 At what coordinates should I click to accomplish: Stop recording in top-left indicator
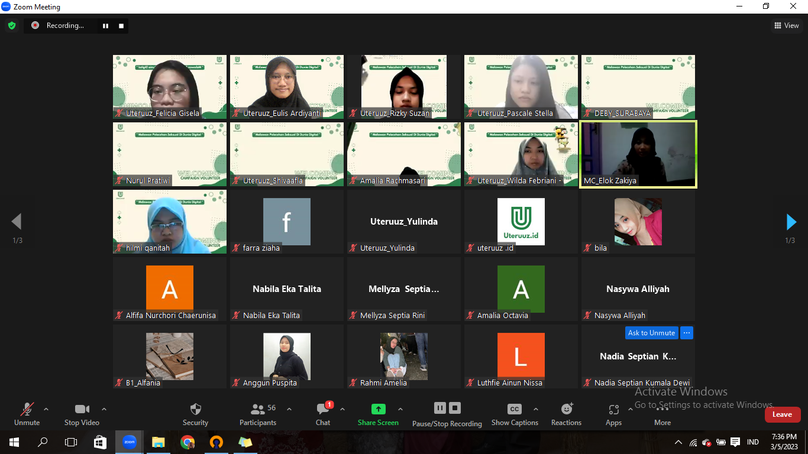[x=121, y=25]
